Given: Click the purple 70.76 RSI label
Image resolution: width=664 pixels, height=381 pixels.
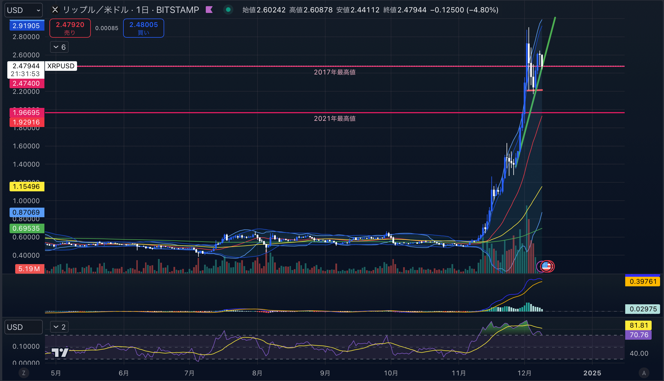Looking at the screenshot, I should [638, 335].
